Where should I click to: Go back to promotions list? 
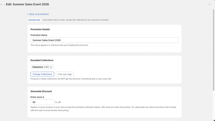pos(38,14)
